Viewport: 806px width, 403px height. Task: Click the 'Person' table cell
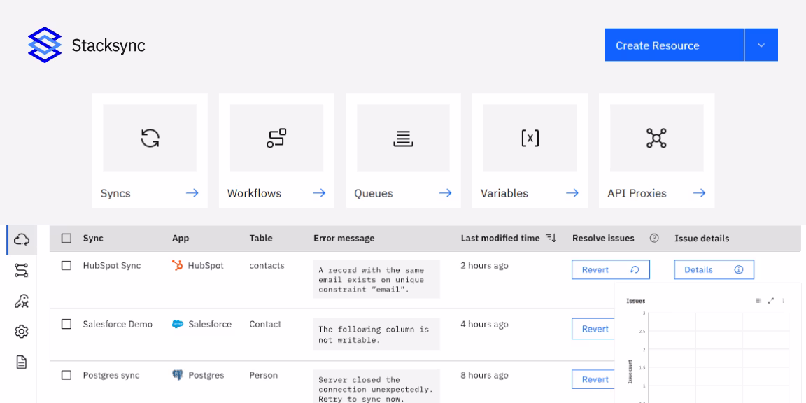tap(263, 375)
